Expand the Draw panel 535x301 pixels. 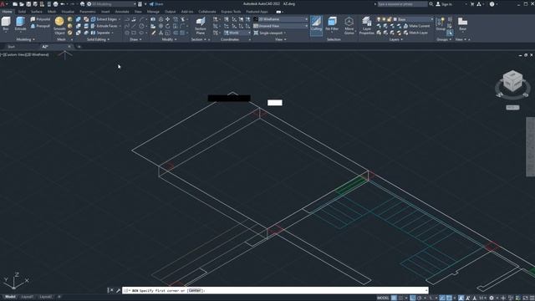135,39
